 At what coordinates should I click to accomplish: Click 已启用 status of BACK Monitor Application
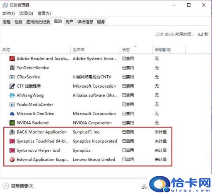[128, 132]
